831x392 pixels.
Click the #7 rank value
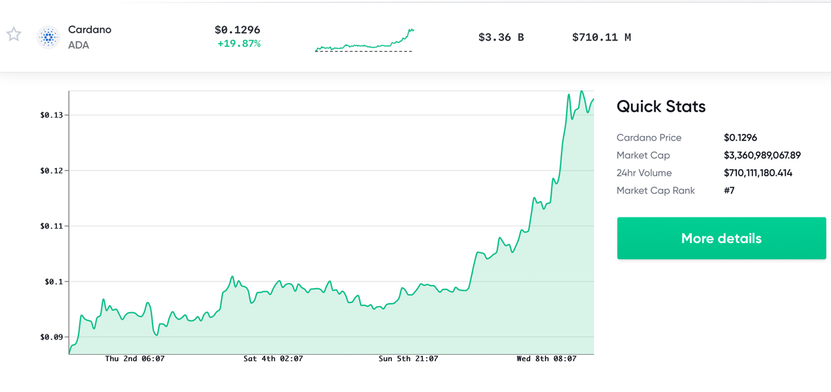point(729,191)
